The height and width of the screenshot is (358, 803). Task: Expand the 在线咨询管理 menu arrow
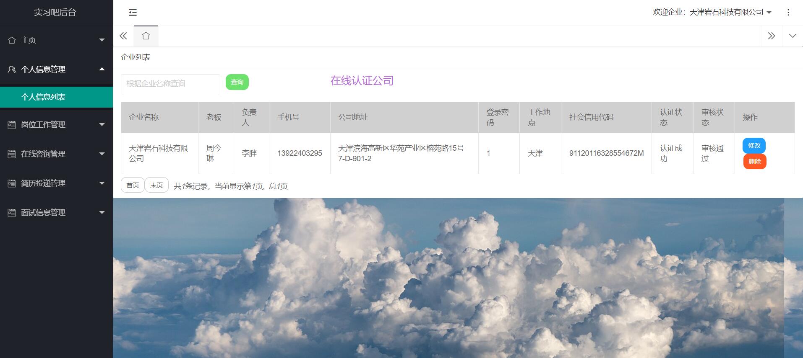[102, 154]
